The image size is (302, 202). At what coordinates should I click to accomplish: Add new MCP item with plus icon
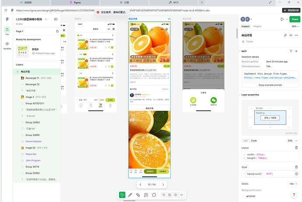(x=296, y=51)
